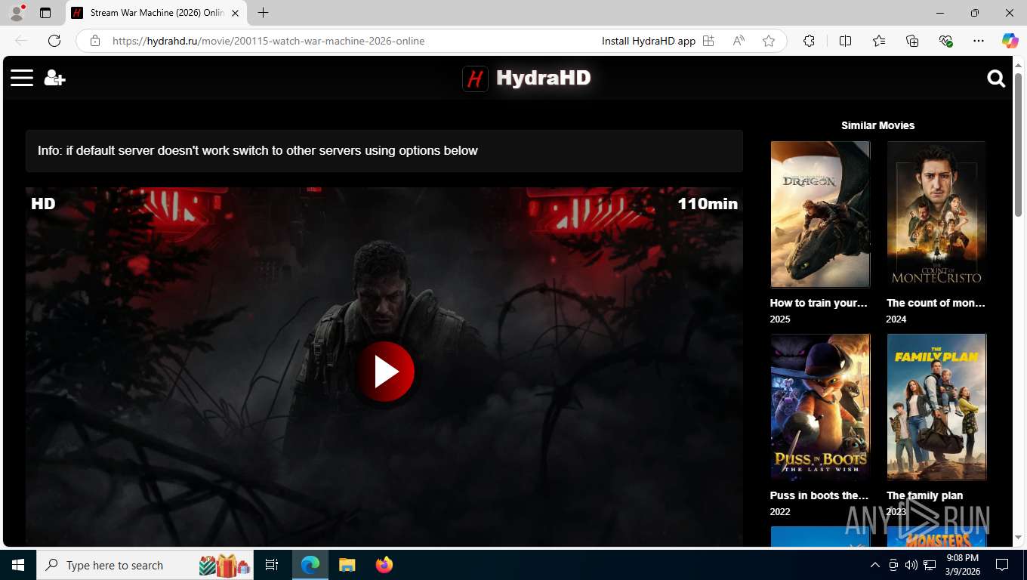Play the War Machine video
The height and width of the screenshot is (580, 1027).
385,372
